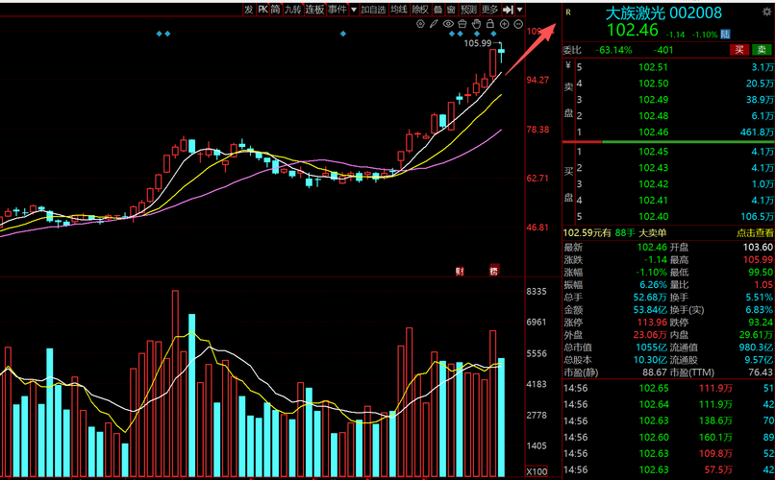Click the large price 102.46 under stock name
The image size is (775, 480).
632,30
